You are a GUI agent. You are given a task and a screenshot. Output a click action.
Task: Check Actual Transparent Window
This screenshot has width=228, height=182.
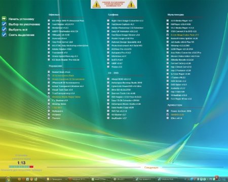pos(49,86)
